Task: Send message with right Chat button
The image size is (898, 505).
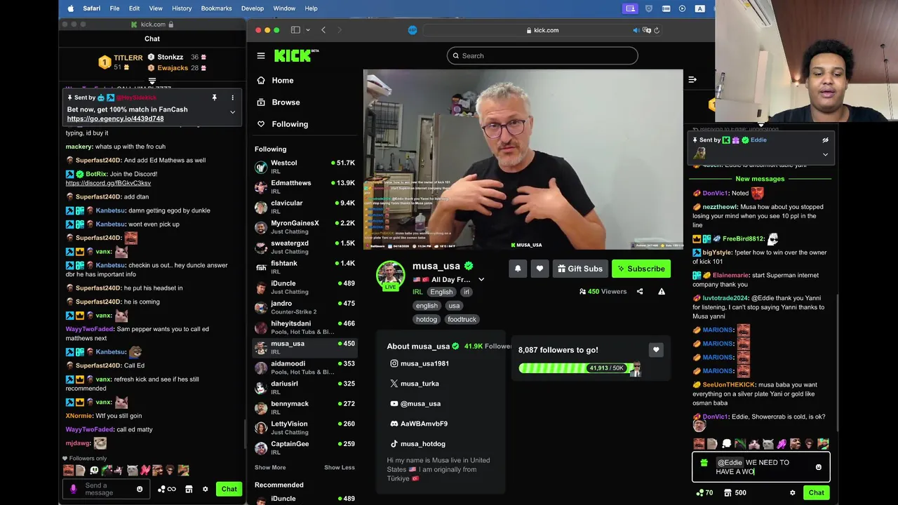Action: click(817, 493)
